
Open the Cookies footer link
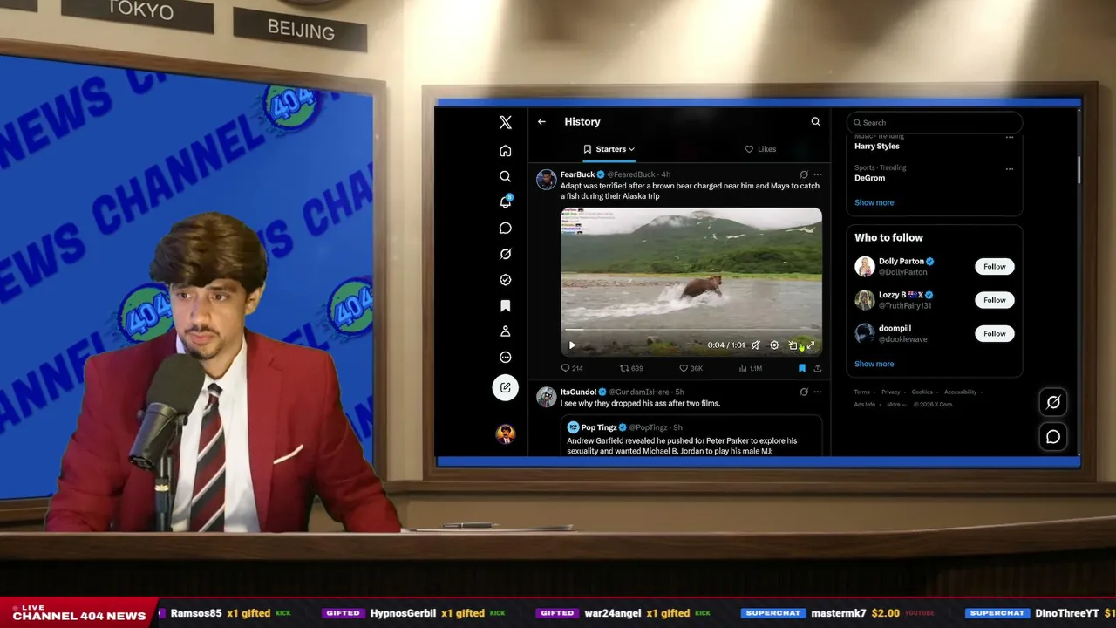coord(922,392)
